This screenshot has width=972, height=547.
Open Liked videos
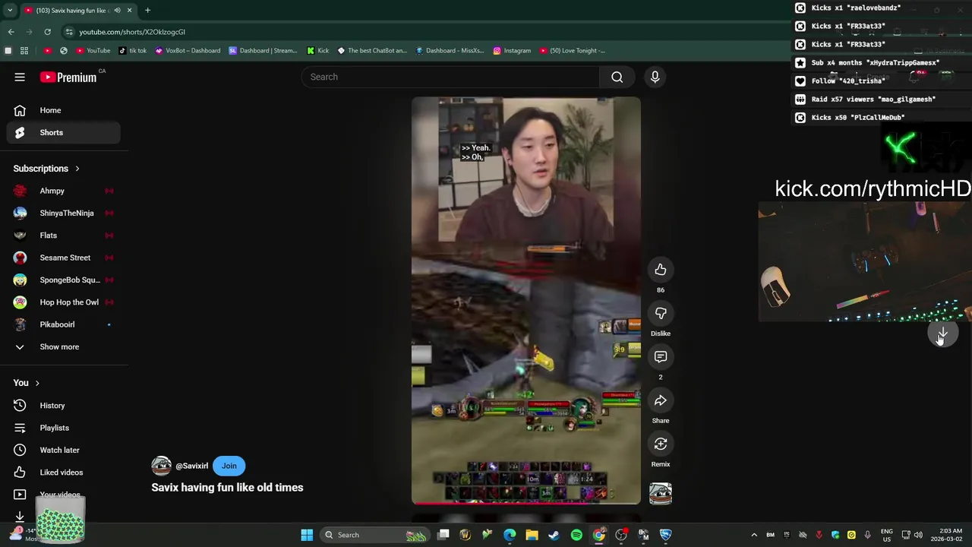point(64,473)
